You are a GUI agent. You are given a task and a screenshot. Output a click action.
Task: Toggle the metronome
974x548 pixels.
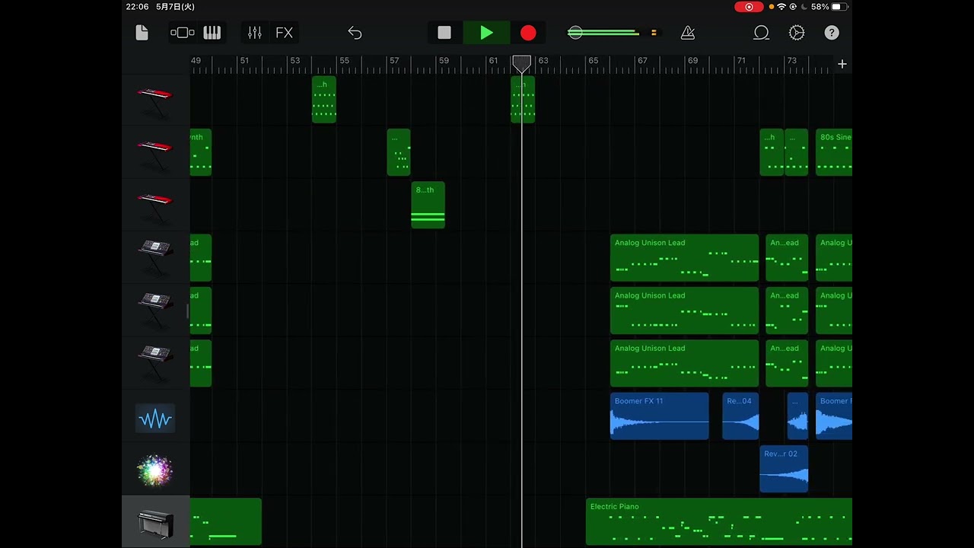click(688, 33)
